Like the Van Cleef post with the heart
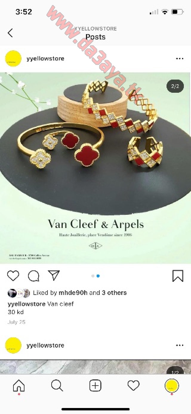Screen dimensions: 191x414 [x=13, y=276]
